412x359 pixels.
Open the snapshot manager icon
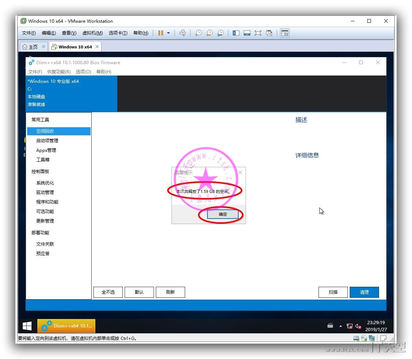[220, 33]
